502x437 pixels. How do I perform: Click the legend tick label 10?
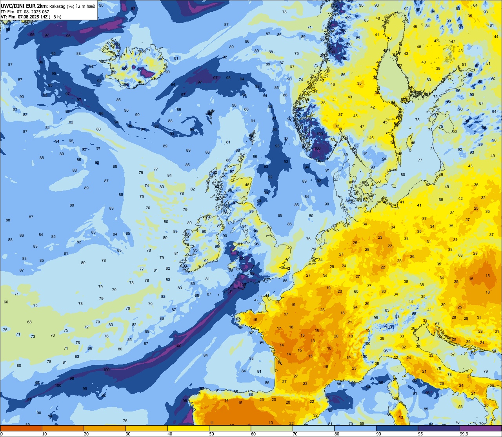(44, 434)
